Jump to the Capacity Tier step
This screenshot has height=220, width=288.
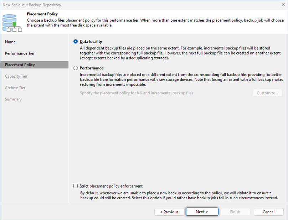click(x=16, y=76)
